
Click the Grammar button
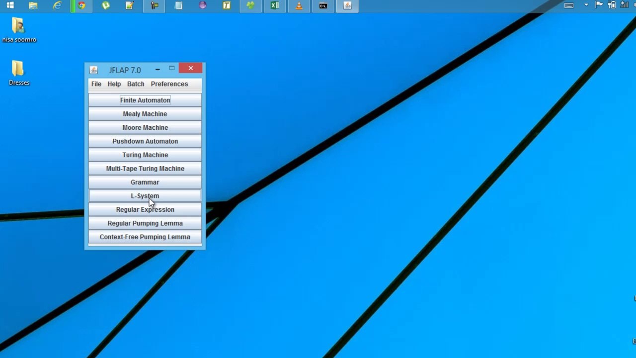(x=145, y=182)
